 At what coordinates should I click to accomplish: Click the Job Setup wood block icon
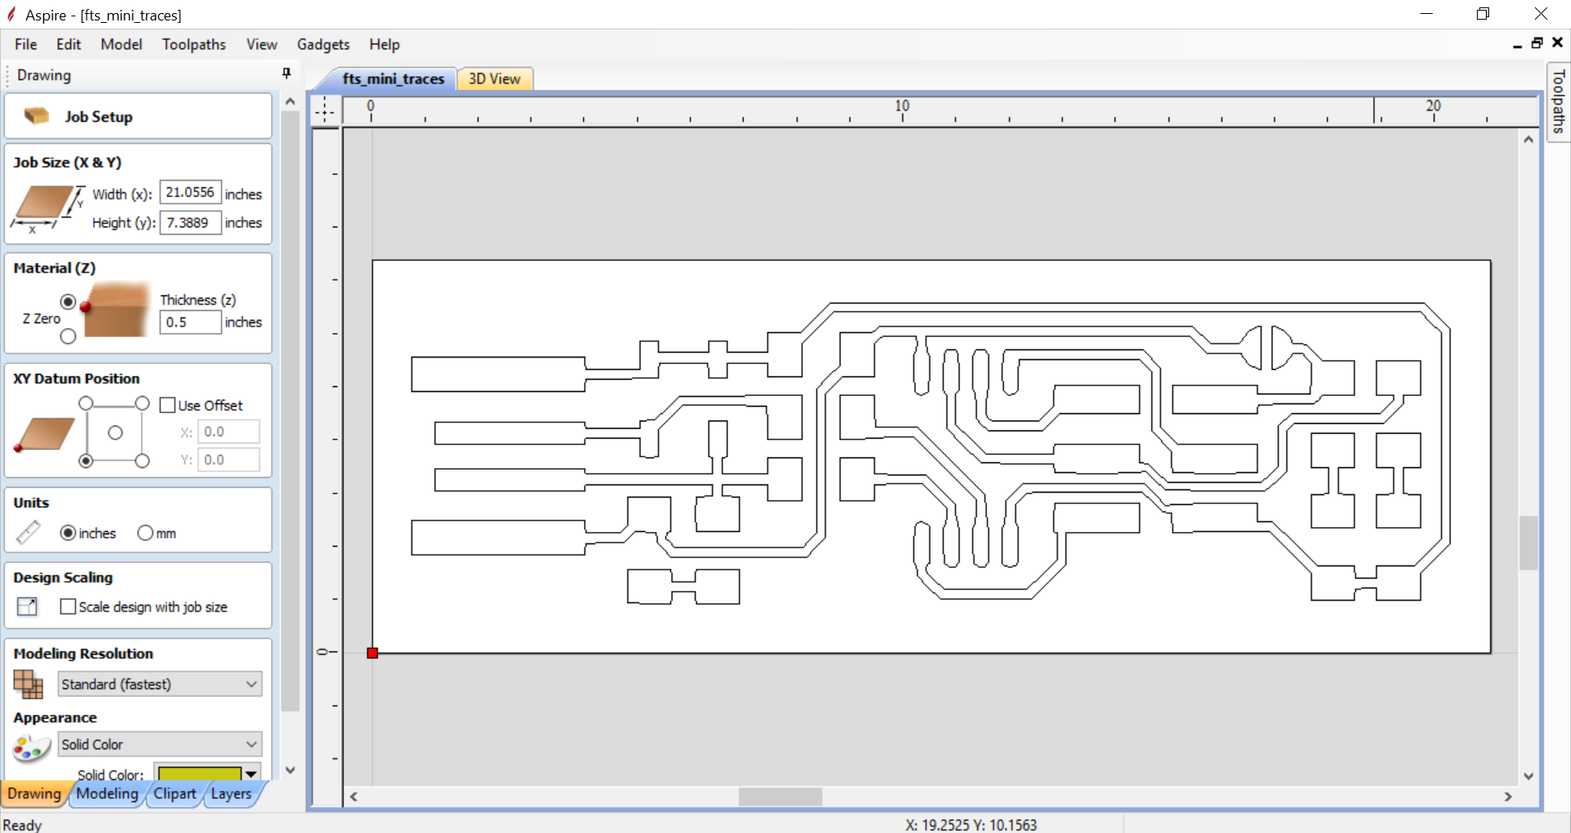tap(37, 116)
